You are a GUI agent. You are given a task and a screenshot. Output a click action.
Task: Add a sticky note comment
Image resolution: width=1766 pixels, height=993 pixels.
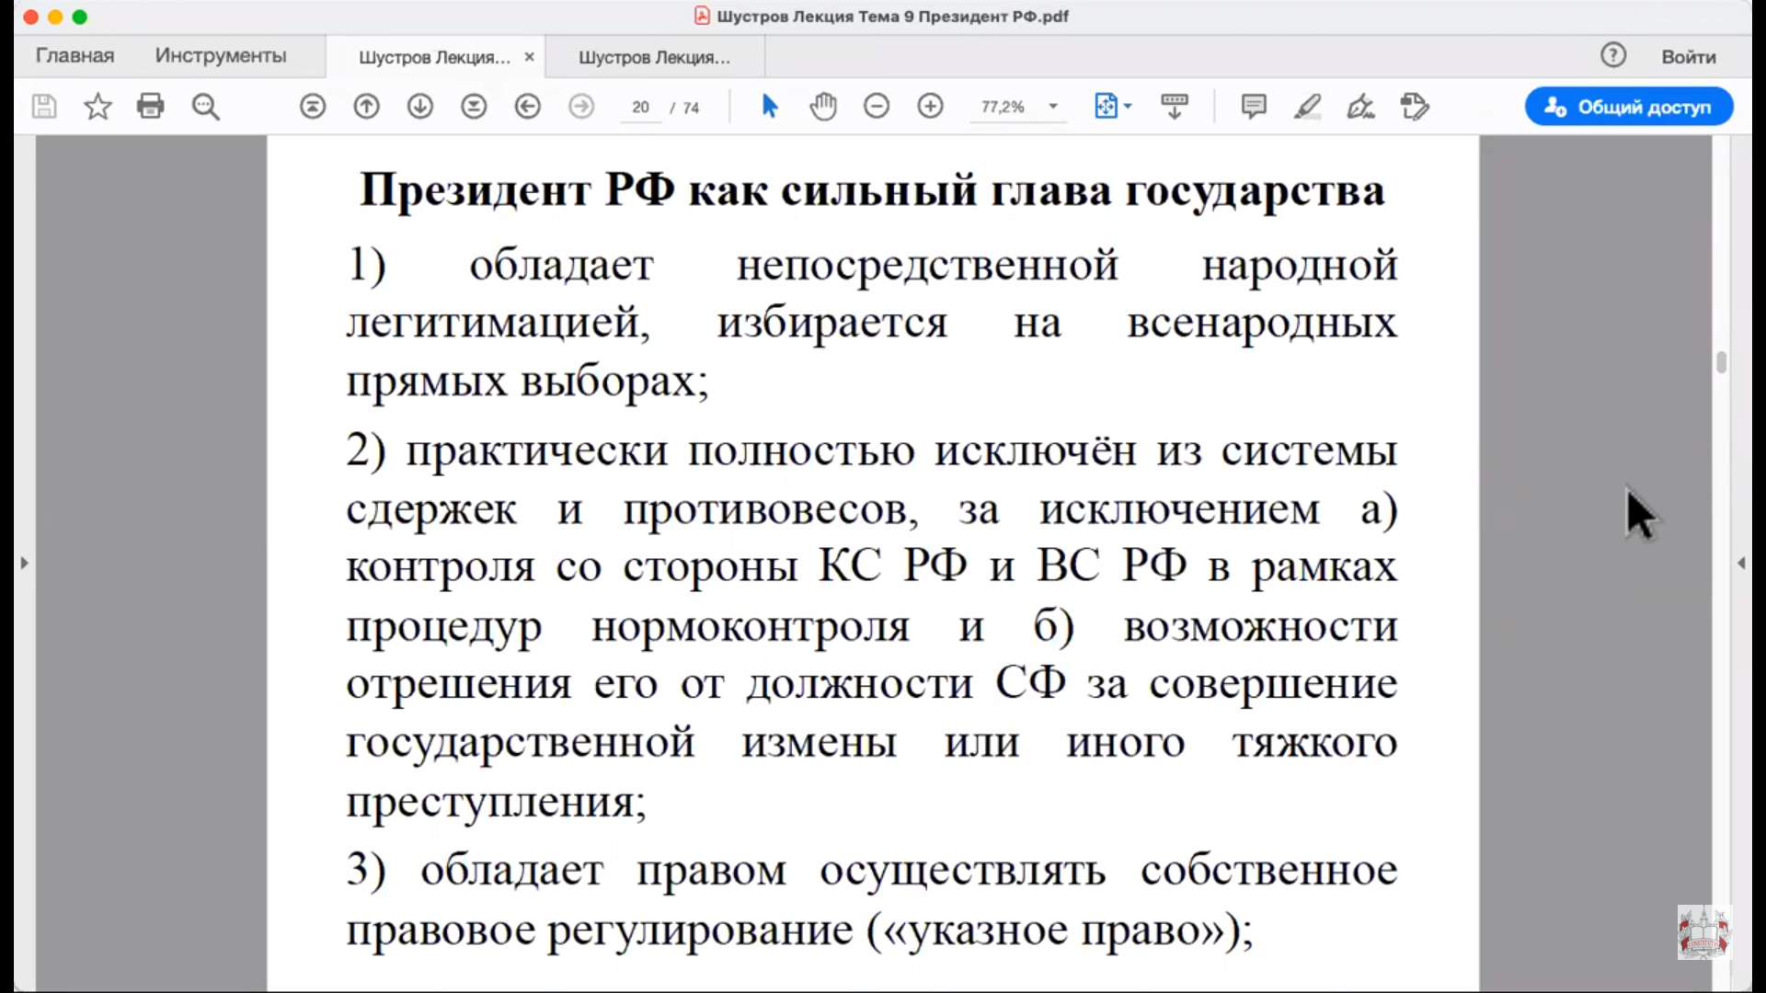coord(1254,107)
